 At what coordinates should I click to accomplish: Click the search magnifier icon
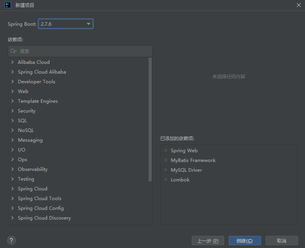click(13, 51)
